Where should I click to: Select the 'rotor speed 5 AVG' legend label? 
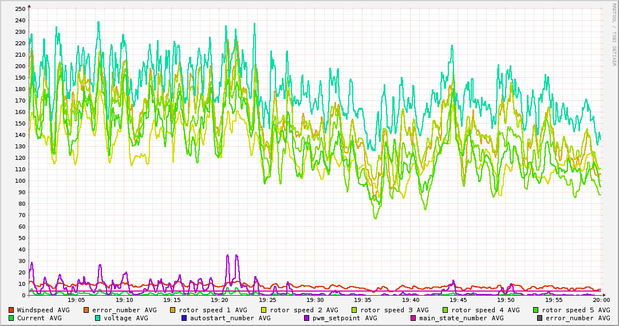pyautogui.click(x=576, y=311)
